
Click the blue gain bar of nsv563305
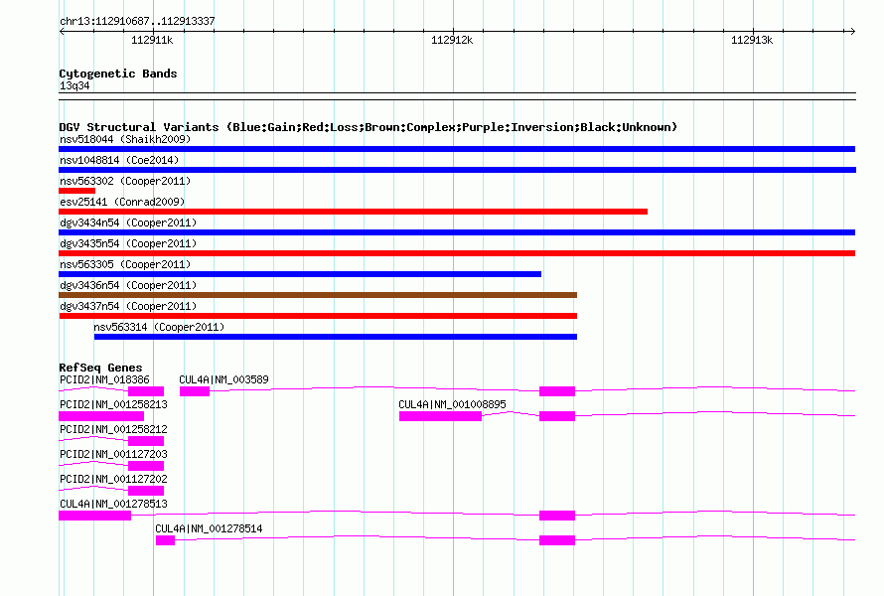click(x=300, y=274)
